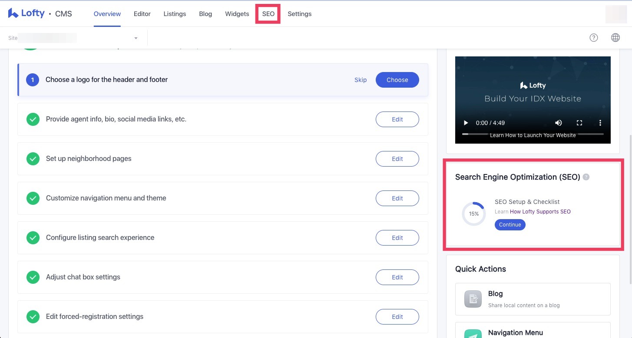Screen dimensions: 632x338
Task: Open video more-options three-dot menu
Action: (x=600, y=123)
